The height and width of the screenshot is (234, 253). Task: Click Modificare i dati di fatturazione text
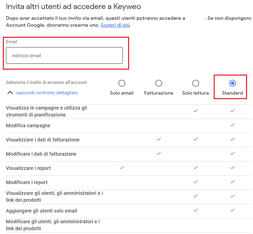click(x=41, y=154)
